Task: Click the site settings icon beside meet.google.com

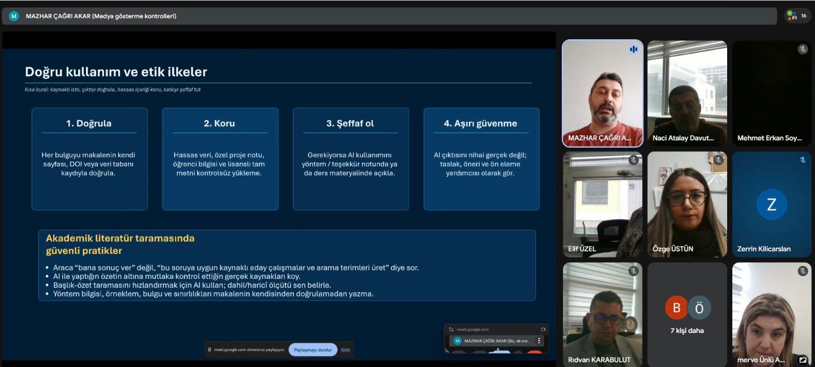Action: pos(451,329)
